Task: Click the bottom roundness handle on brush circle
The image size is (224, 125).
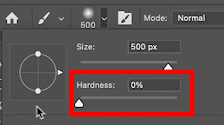Action: (x=38, y=91)
